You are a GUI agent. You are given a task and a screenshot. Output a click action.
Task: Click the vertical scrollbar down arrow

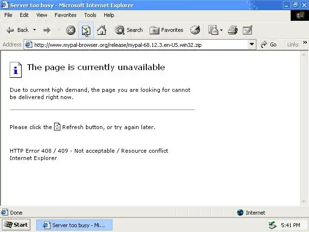tap(304, 202)
